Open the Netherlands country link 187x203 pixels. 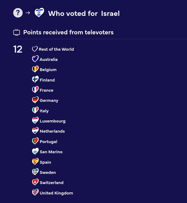(52, 131)
